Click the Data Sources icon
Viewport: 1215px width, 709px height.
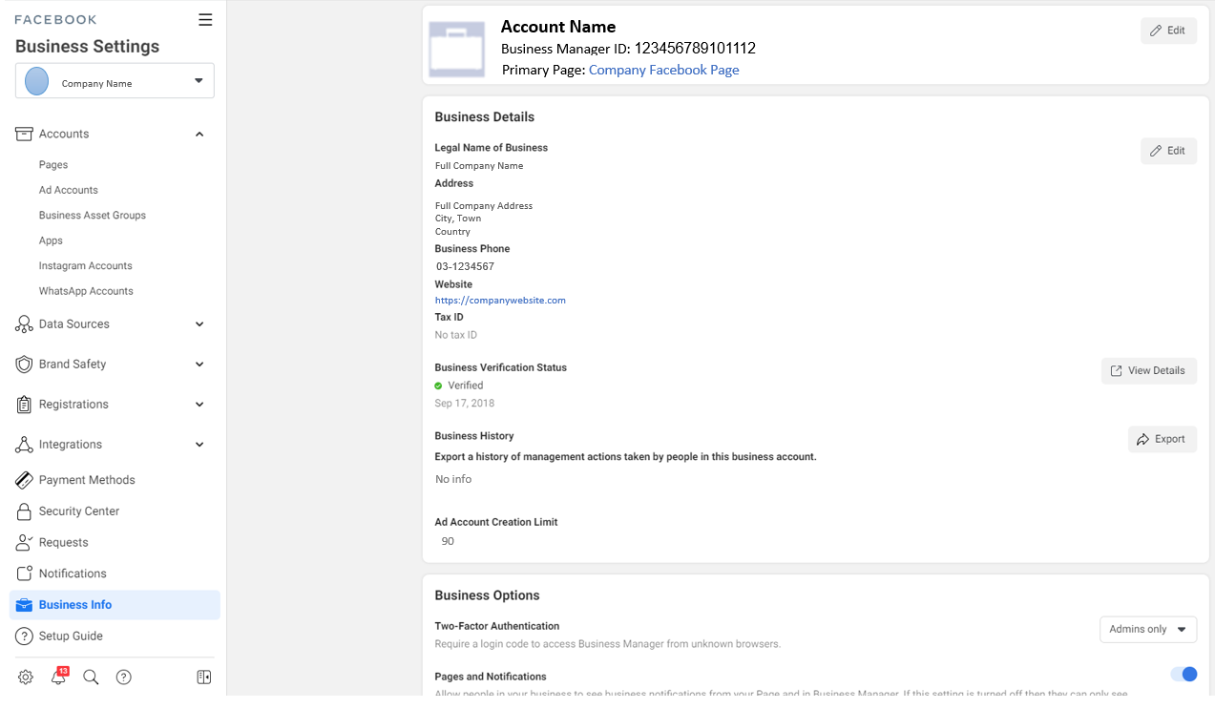point(24,324)
